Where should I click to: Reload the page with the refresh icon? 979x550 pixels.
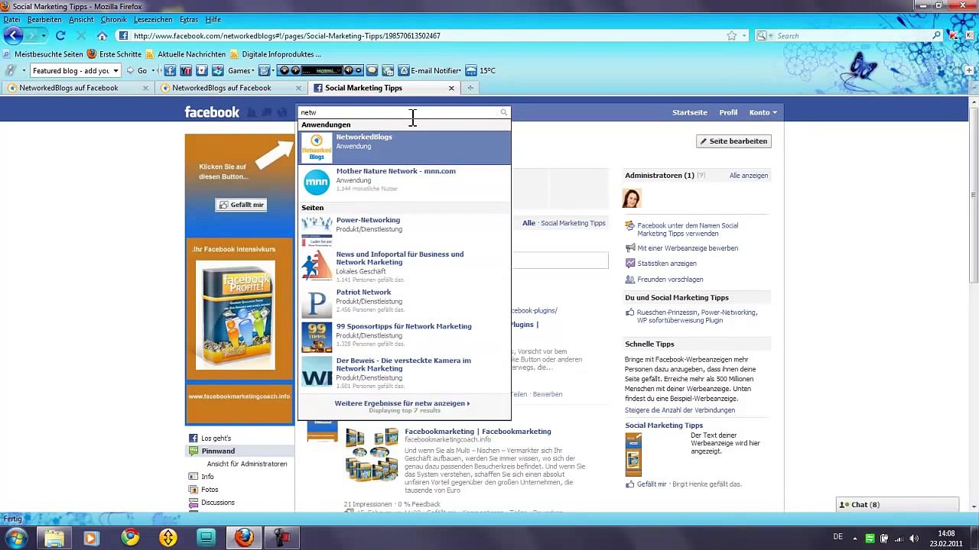(x=60, y=35)
